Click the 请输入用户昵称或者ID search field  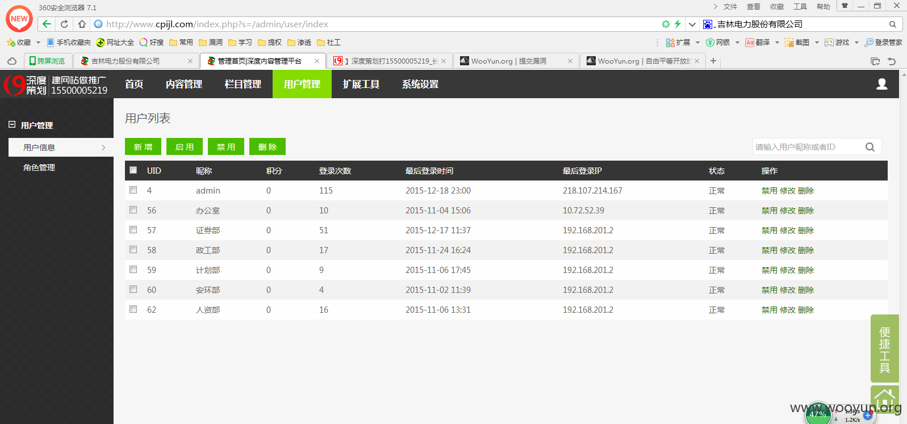[x=806, y=147]
